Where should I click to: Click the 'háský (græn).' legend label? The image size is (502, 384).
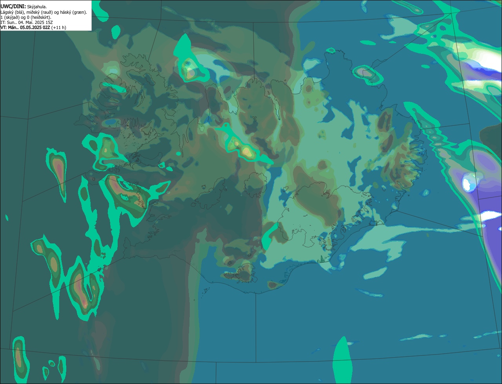pos(73,12)
